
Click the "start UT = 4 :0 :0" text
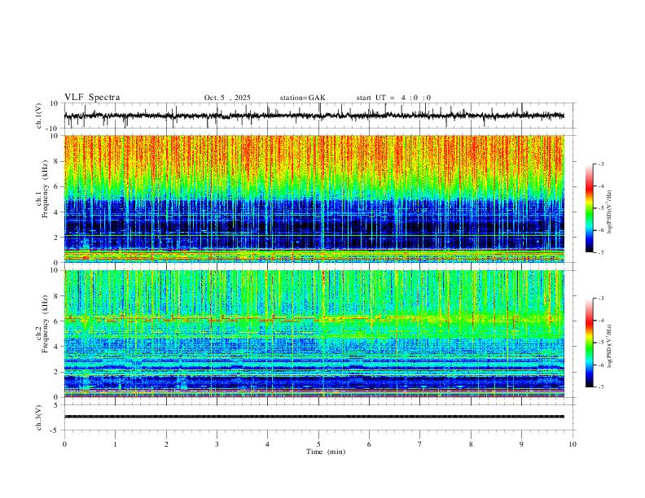(393, 98)
